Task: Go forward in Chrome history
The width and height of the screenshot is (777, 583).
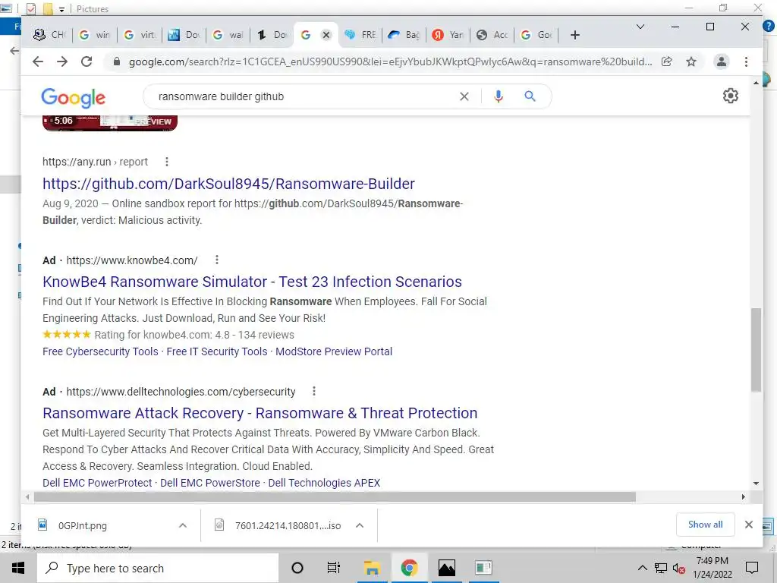Action: pos(62,61)
